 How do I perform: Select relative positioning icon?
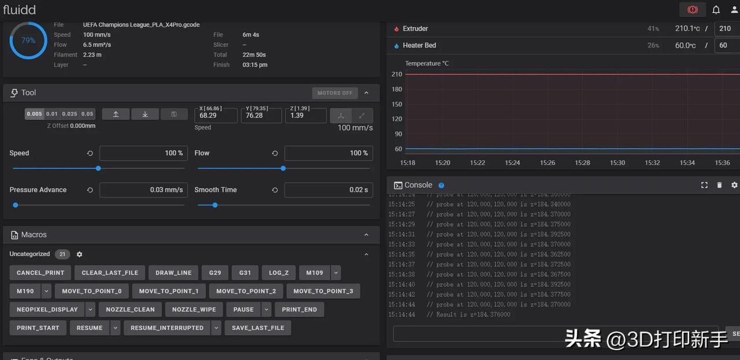coord(362,116)
